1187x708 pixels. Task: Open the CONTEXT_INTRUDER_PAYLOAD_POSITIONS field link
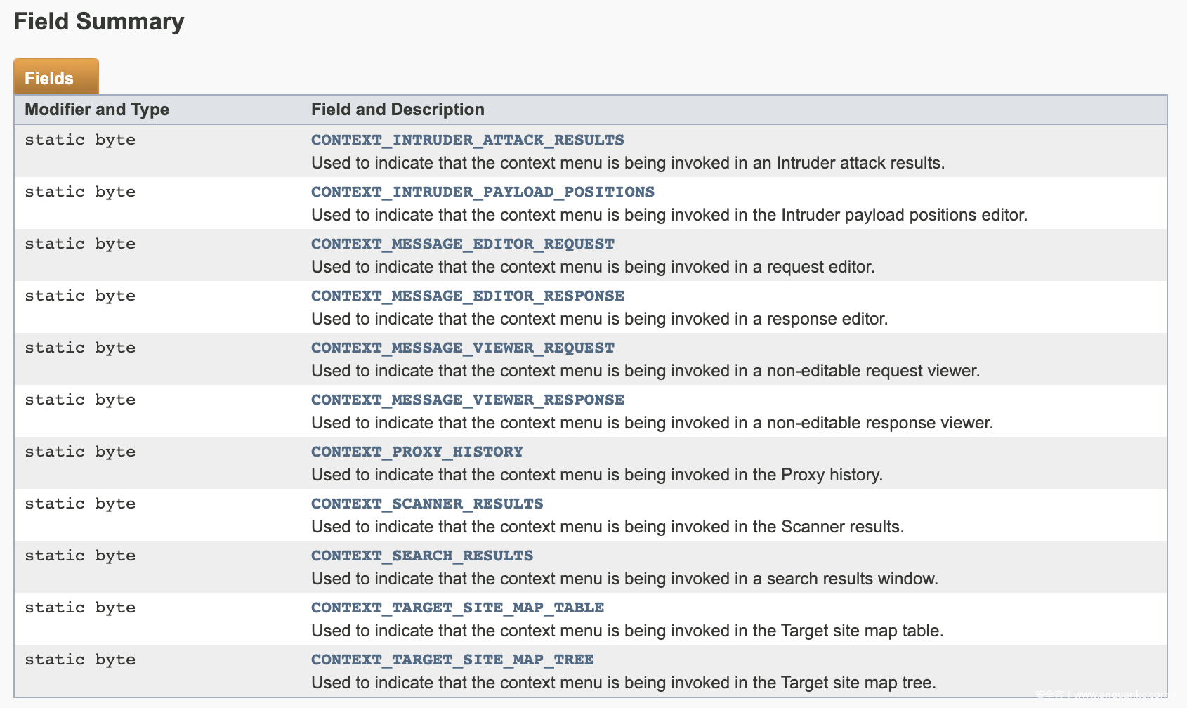pyautogui.click(x=483, y=192)
